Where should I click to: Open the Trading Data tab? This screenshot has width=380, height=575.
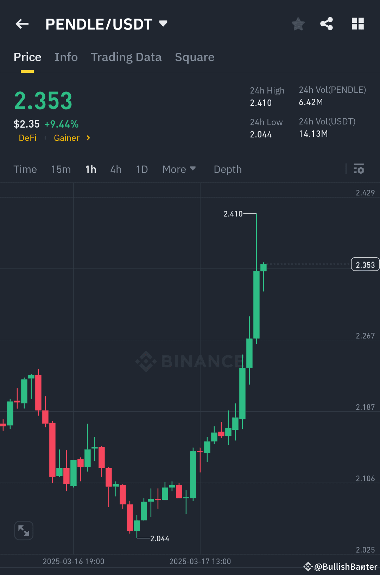tap(126, 57)
